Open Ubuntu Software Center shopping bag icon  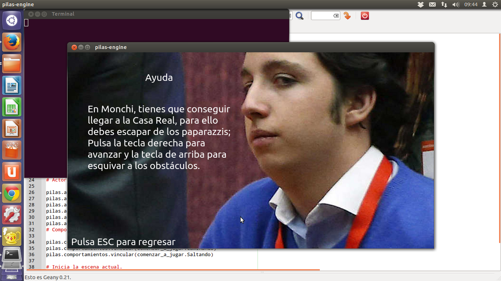point(11,150)
